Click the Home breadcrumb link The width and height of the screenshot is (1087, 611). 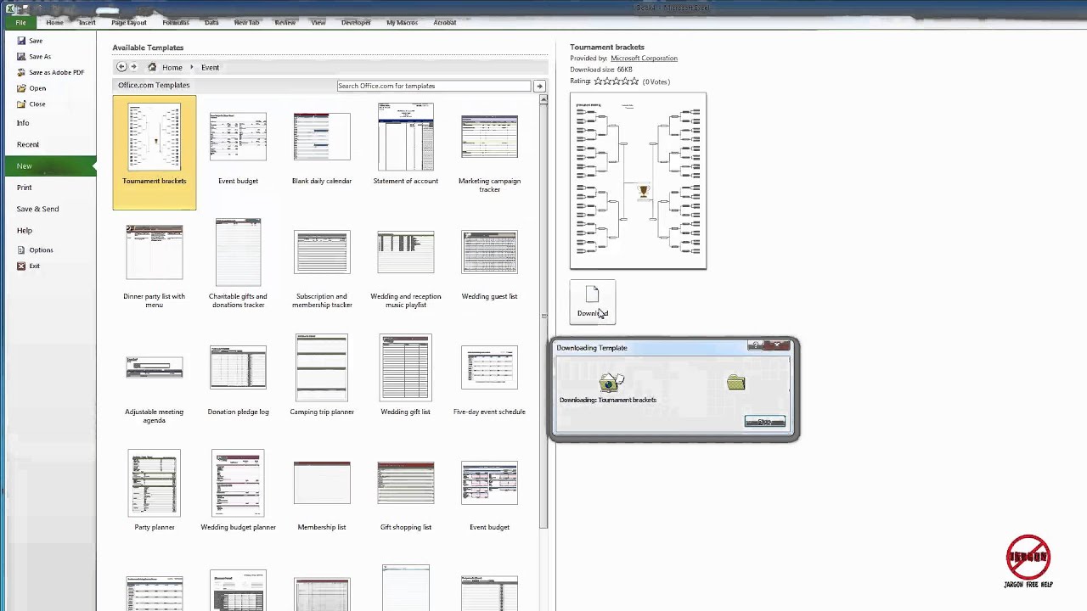pyautogui.click(x=172, y=67)
